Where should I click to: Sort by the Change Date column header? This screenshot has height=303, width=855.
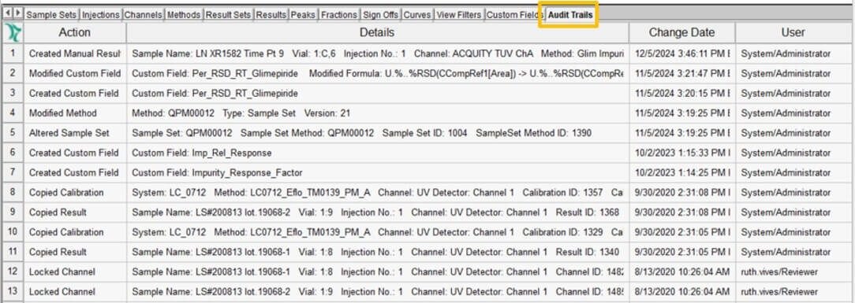pos(681,32)
